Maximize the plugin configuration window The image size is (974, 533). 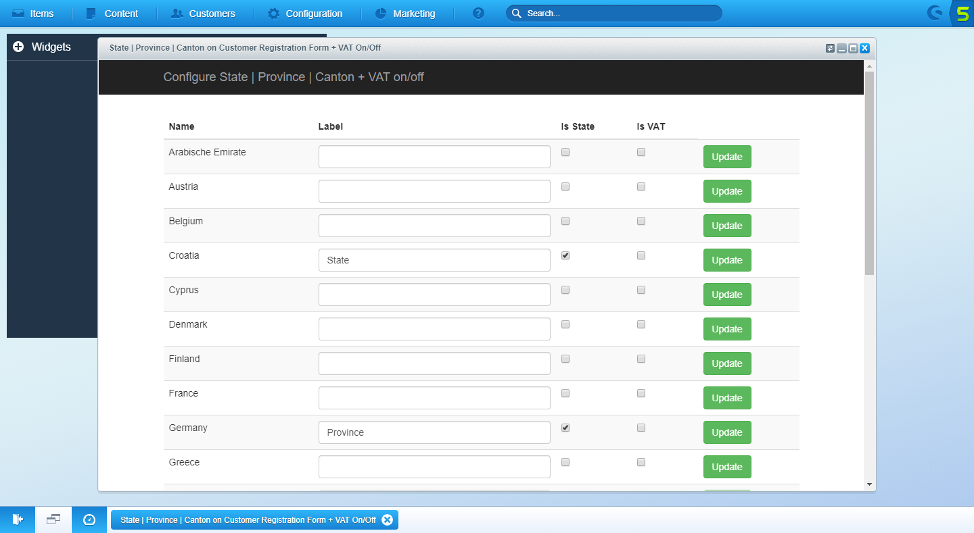pyautogui.click(x=853, y=48)
